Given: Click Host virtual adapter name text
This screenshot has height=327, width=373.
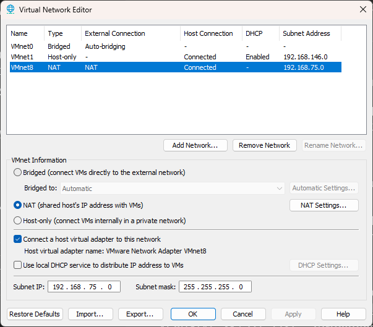Looking at the screenshot, I should pyautogui.click(x=115, y=251).
